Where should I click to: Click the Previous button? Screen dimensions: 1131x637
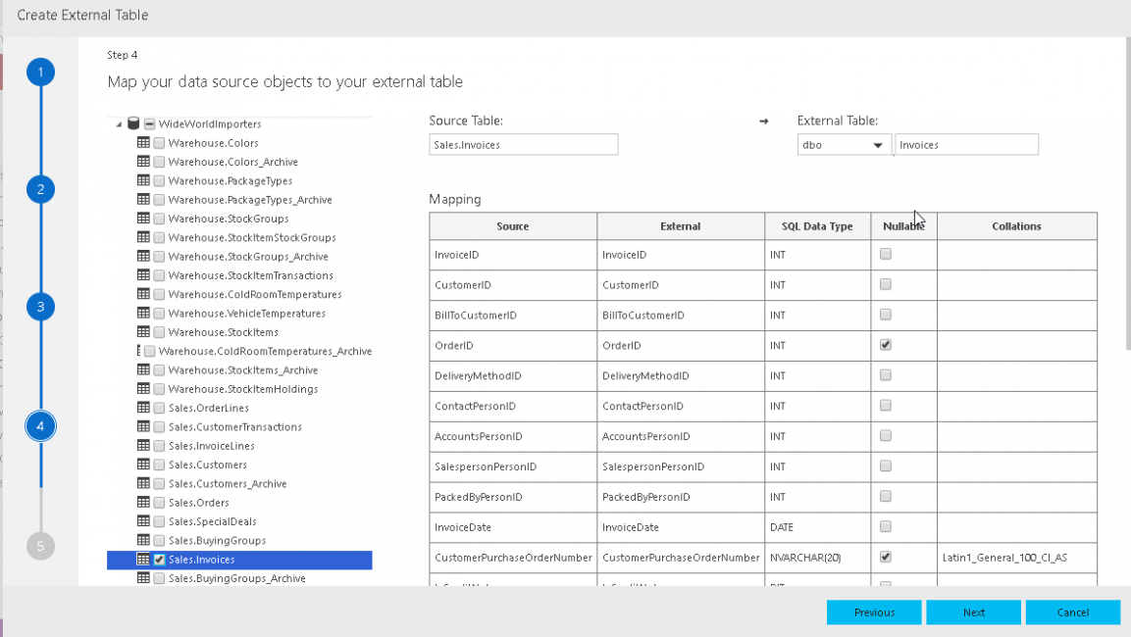click(874, 612)
